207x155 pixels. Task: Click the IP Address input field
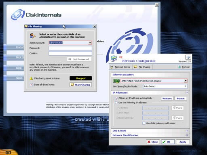click(x=155, y=108)
